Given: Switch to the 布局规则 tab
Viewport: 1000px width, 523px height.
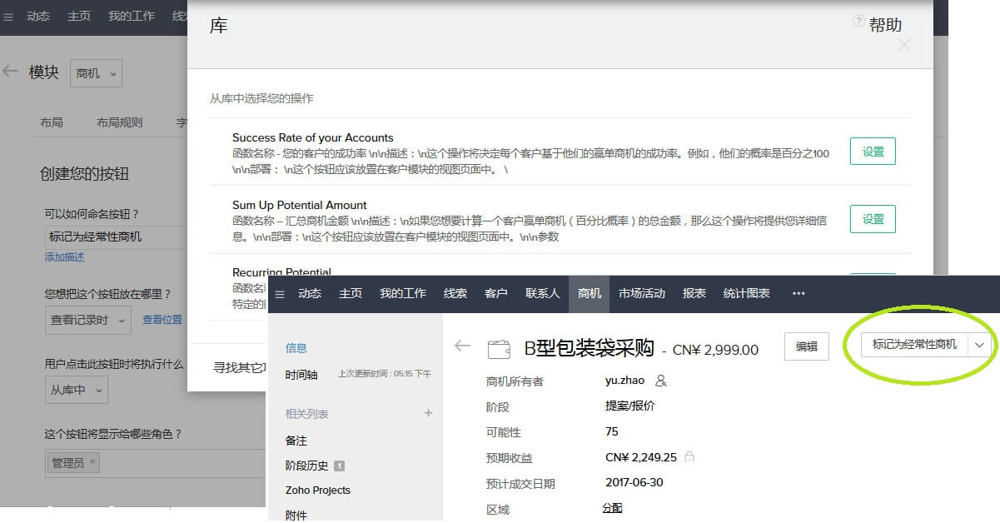Looking at the screenshot, I should pyautogui.click(x=119, y=122).
